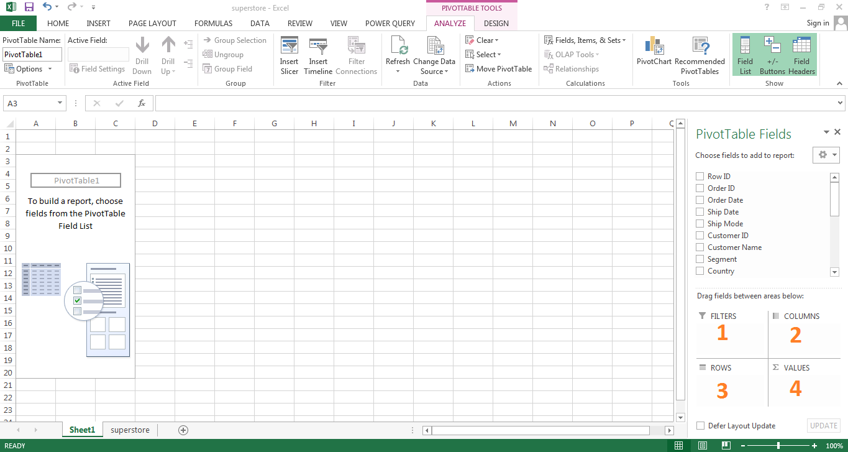Open the PivotChart tool
Image resolution: width=848 pixels, height=452 pixels.
pos(654,47)
